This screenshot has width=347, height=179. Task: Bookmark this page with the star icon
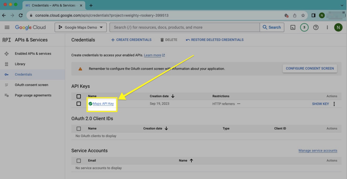point(303,15)
